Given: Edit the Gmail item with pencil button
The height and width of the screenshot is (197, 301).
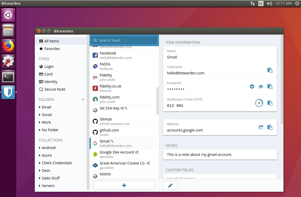Looking at the screenshot, I should click(x=170, y=185).
